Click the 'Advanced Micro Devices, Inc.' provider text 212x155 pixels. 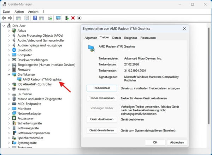pyautogui.click(x=143, y=58)
